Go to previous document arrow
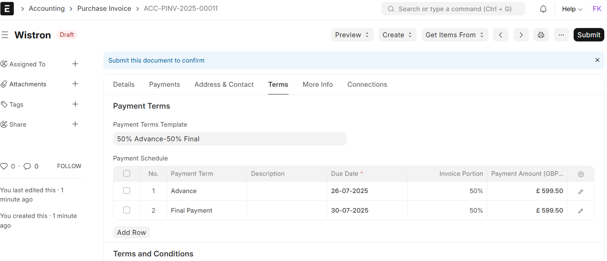The image size is (607, 261). click(x=500, y=35)
